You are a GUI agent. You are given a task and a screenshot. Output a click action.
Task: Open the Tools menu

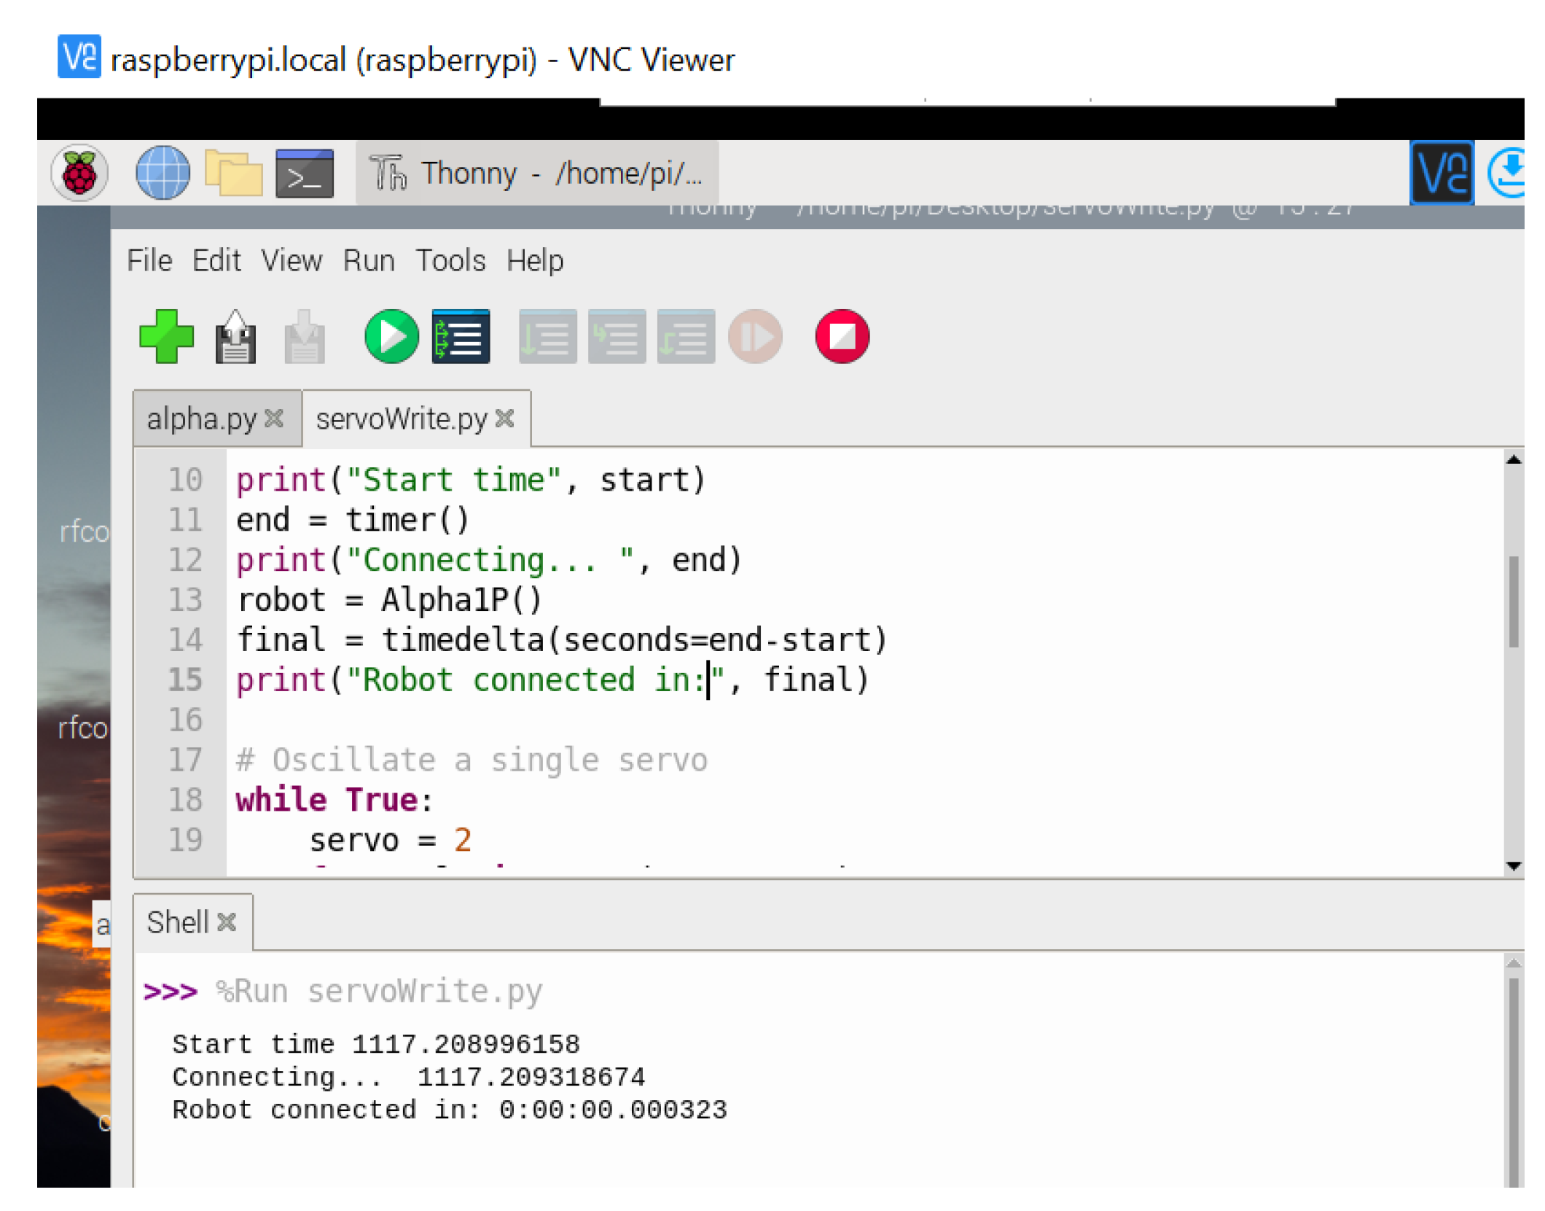pos(450,260)
